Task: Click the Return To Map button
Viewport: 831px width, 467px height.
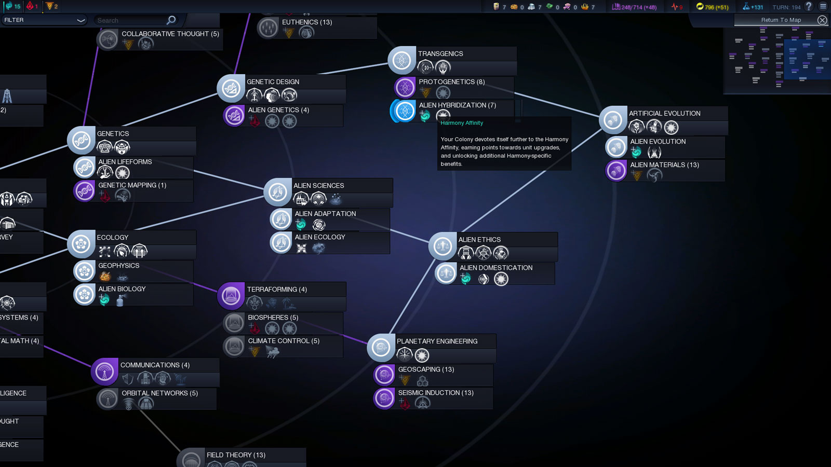Action: 781,20
